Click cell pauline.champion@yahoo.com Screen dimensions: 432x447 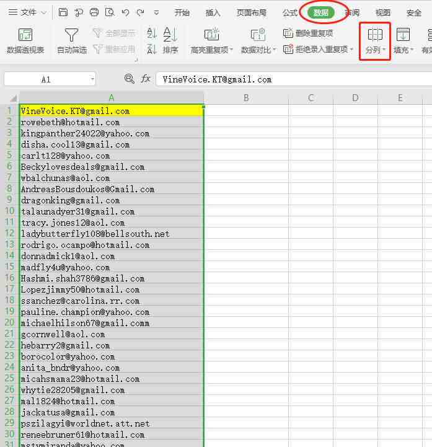point(112,312)
